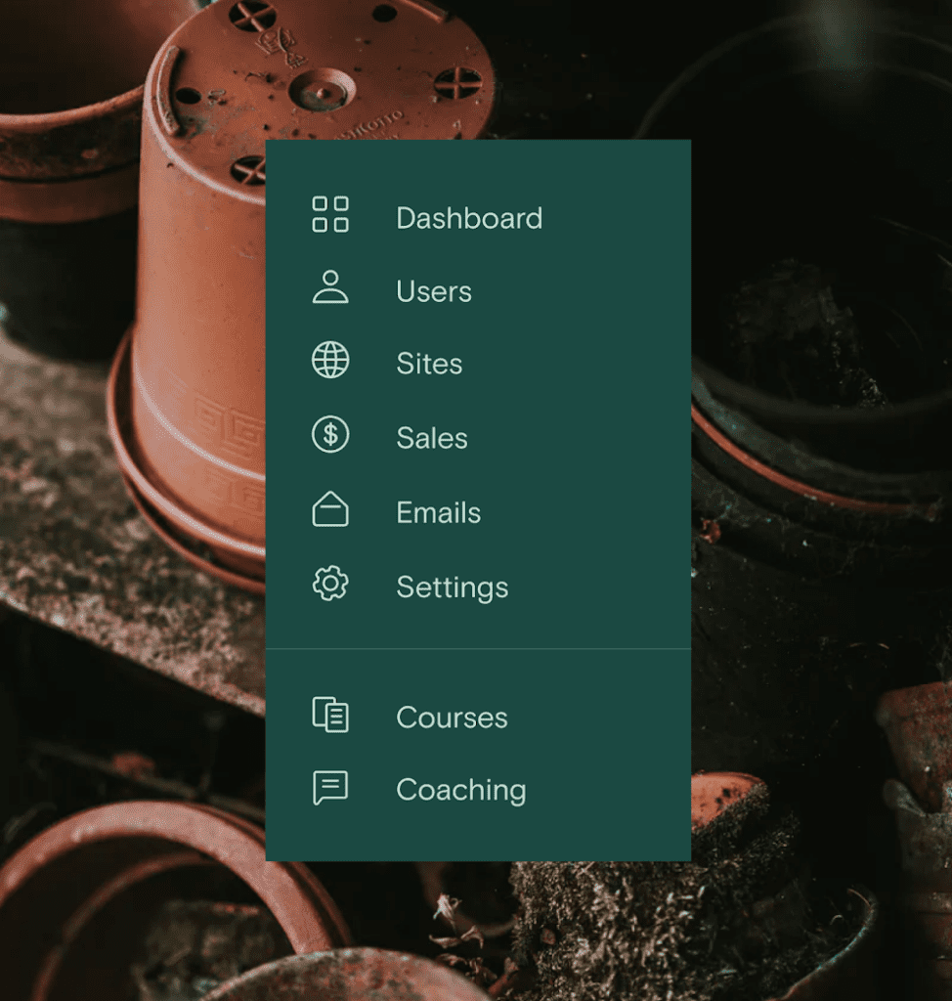Open the Settings text label

(x=453, y=588)
